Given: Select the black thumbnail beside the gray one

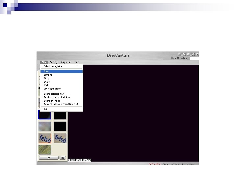Looking at the screenshot, I should point(60,126).
